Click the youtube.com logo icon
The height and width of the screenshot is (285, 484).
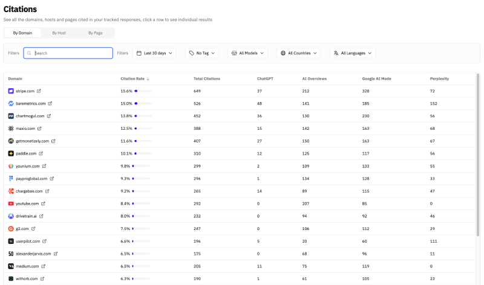pos(11,204)
